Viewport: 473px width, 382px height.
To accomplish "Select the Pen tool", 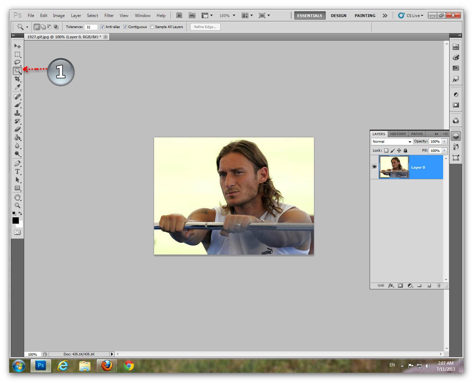I will (x=17, y=163).
